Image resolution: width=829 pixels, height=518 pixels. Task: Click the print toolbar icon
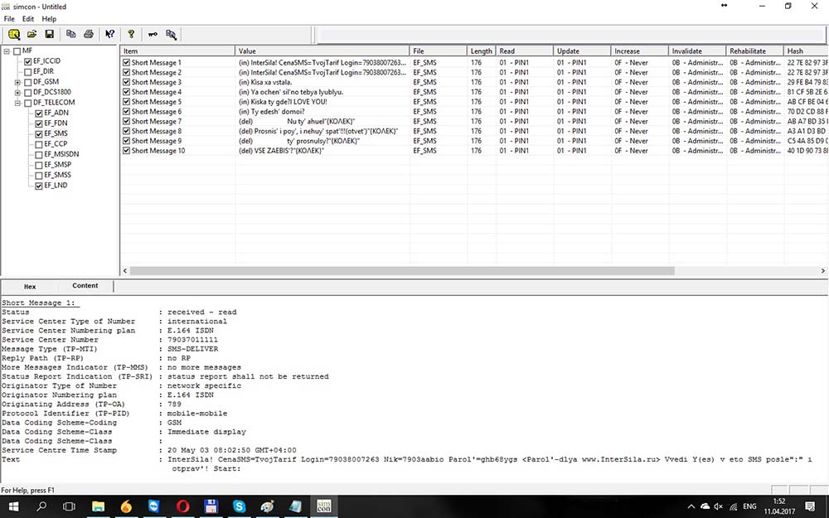(x=89, y=34)
